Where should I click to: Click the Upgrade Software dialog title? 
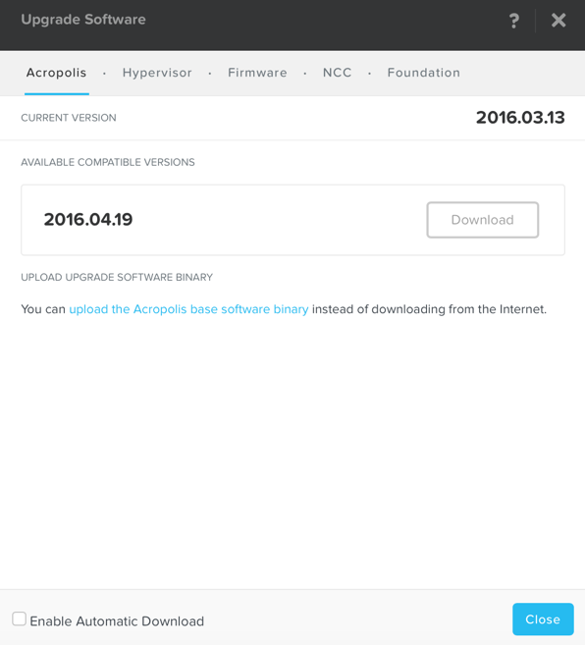(x=83, y=20)
